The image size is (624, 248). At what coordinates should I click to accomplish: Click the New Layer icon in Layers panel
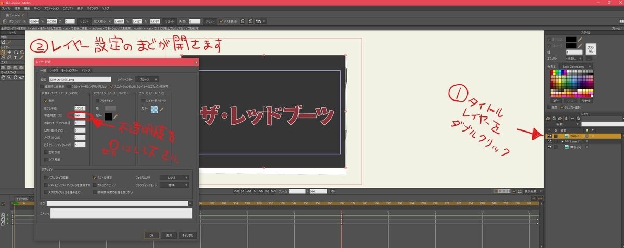click(x=548, y=118)
